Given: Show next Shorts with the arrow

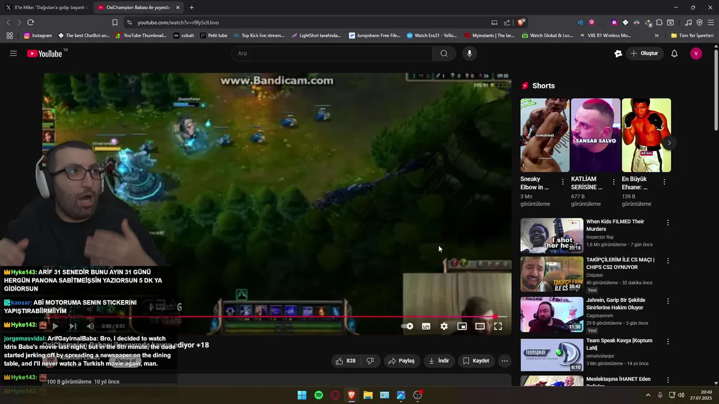Looking at the screenshot, I should 669,143.
